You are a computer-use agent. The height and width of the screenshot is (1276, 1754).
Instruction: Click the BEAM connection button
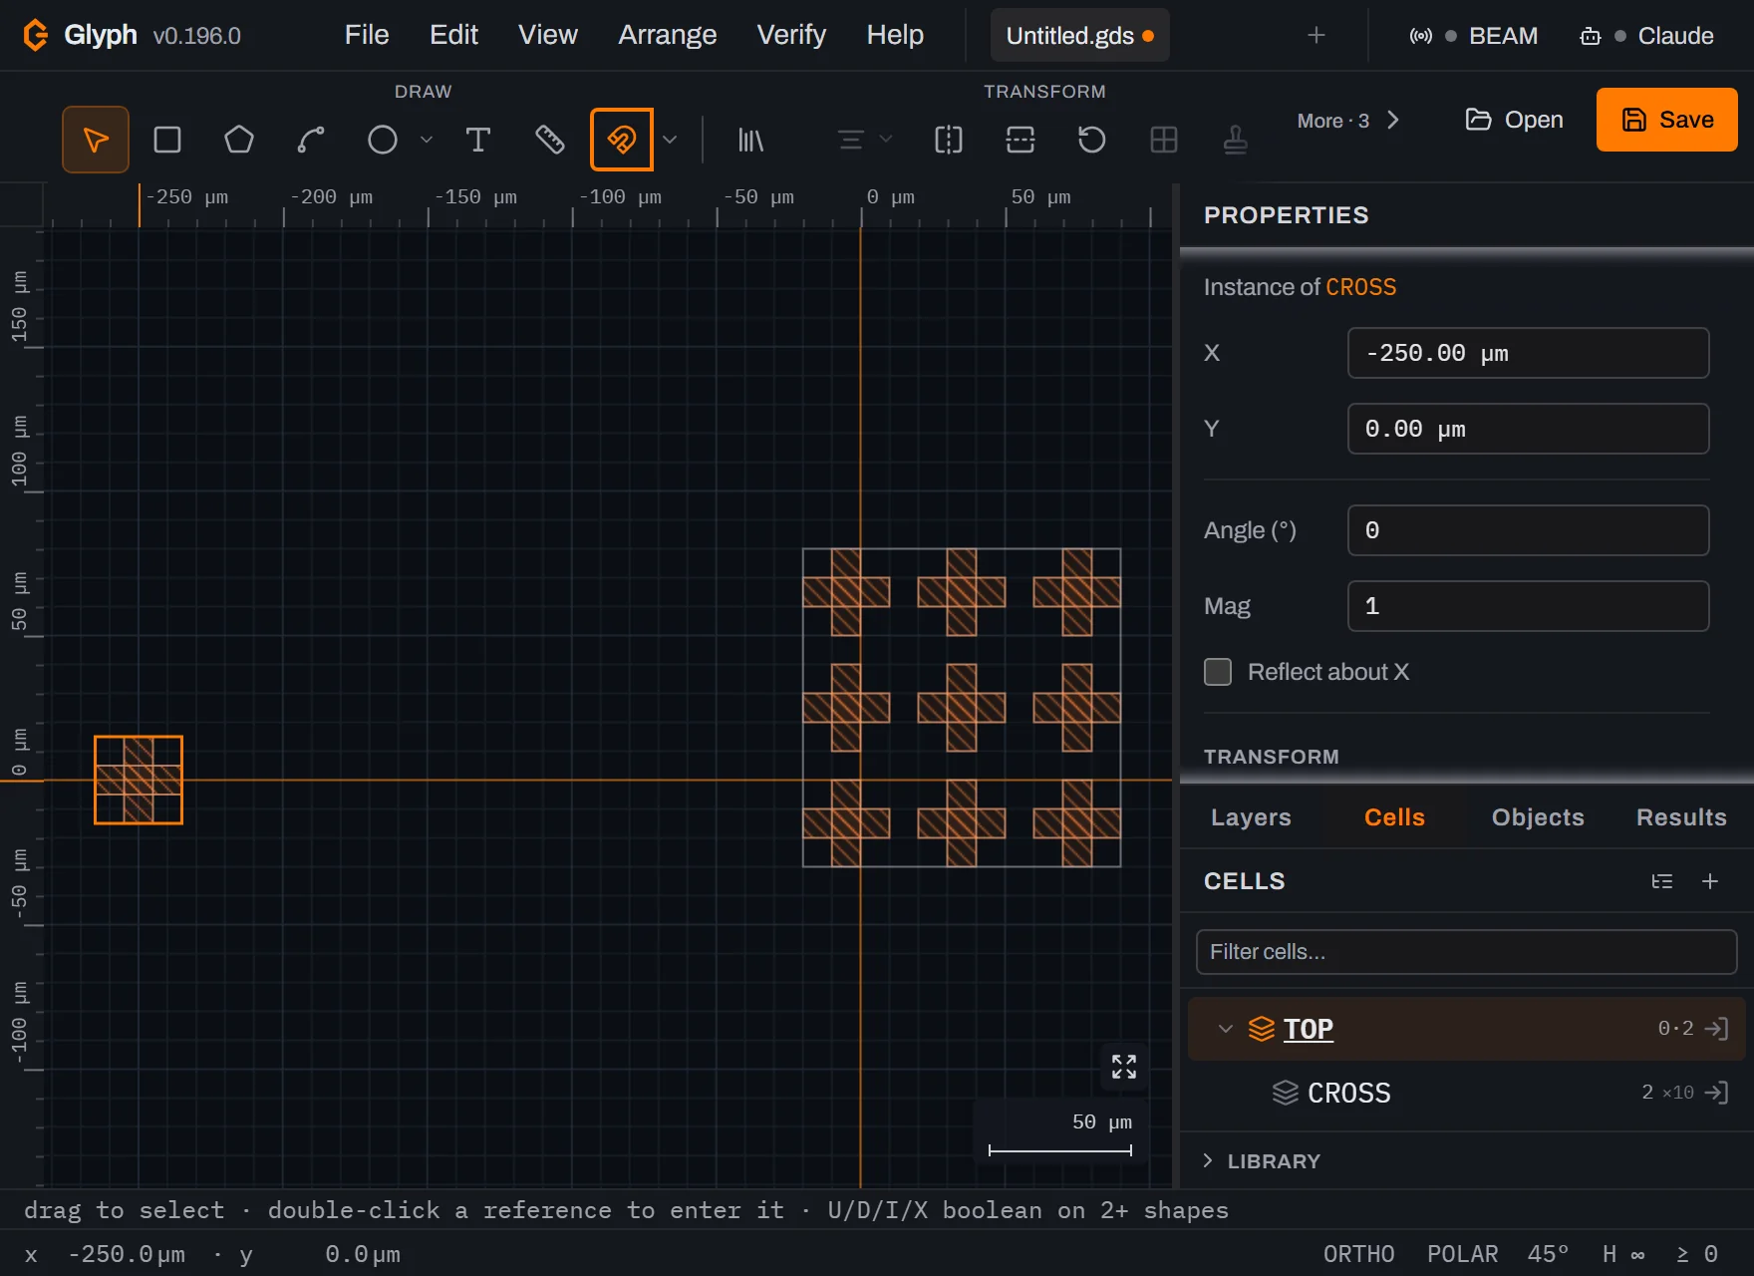coord(1473,36)
